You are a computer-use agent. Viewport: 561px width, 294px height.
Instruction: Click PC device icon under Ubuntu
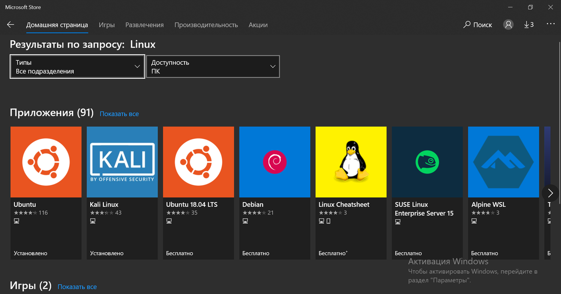(16, 221)
